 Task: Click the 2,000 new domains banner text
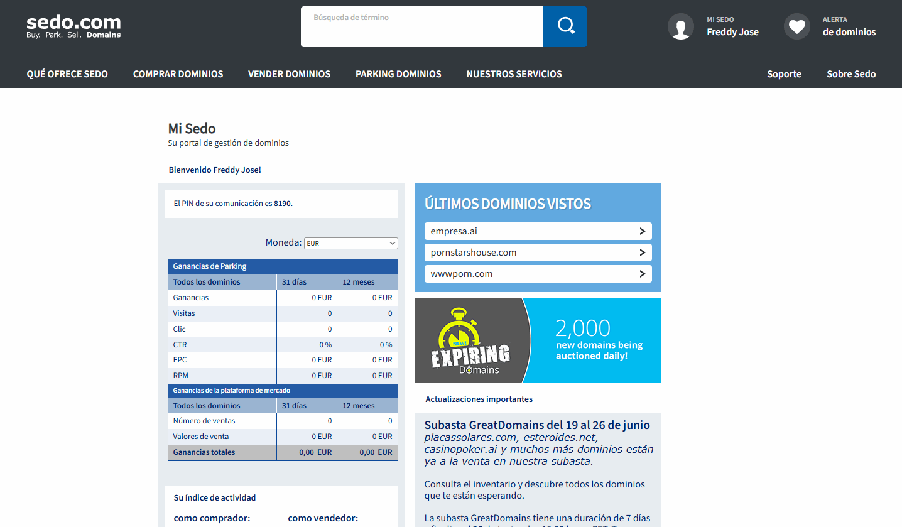pyautogui.click(x=599, y=339)
